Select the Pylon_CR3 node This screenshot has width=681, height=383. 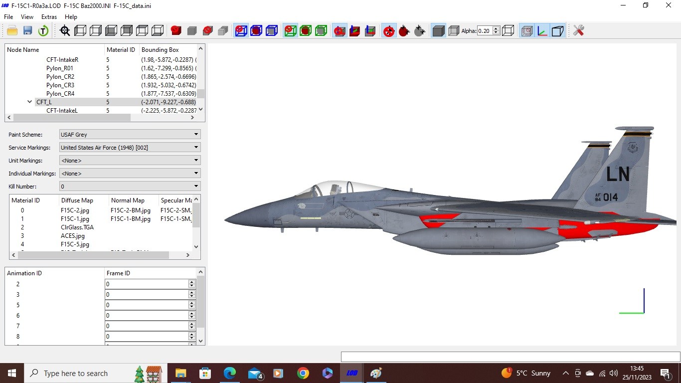point(60,85)
